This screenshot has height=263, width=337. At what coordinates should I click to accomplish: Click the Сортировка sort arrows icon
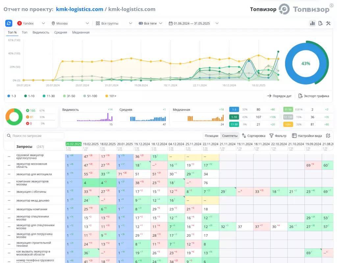(x=244, y=136)
